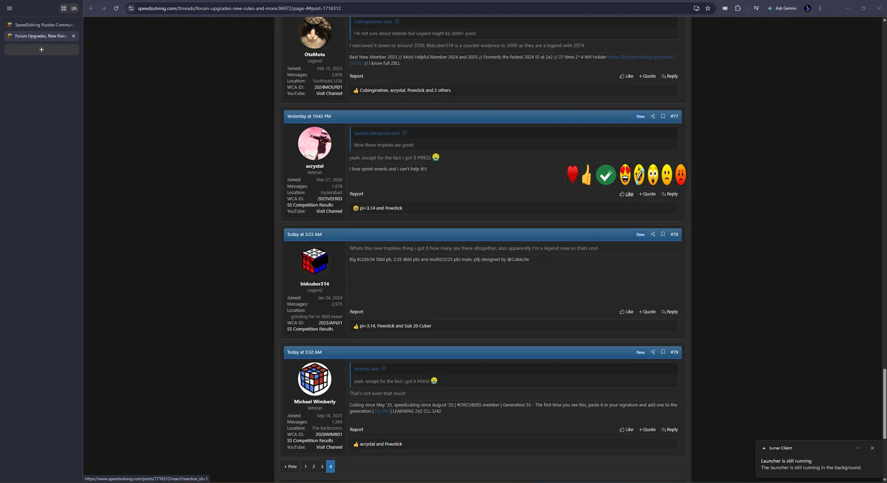Report bldcuber314's post
Screen dimensions: 887x483
tap(356, 312)
